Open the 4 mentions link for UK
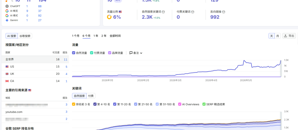The height and width of the screenshot is (130, 298). coord(66,74)
